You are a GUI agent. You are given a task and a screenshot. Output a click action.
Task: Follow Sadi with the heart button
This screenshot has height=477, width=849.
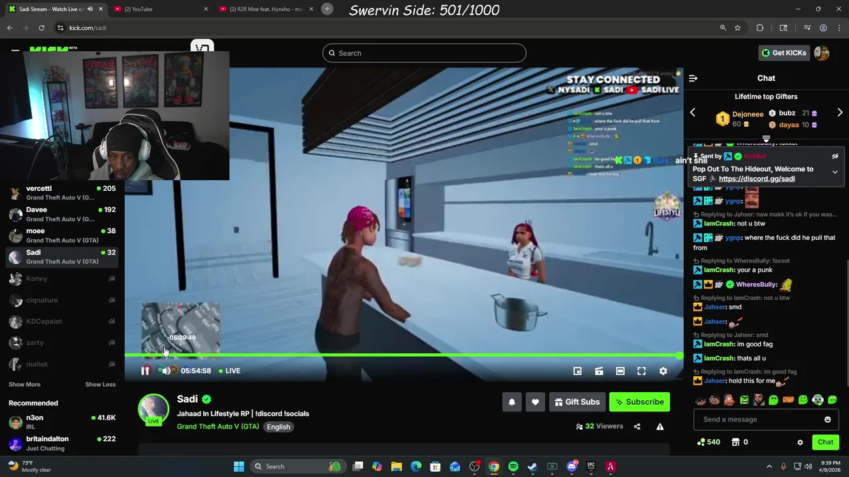535,402
